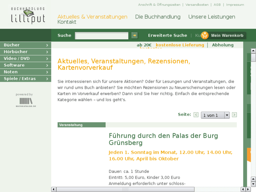Open Aktuelles & Veranstaltungen menu

tap(92, 17)
